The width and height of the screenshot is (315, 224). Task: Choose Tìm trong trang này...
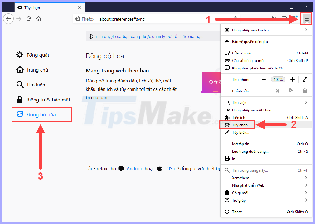point(266,170)
